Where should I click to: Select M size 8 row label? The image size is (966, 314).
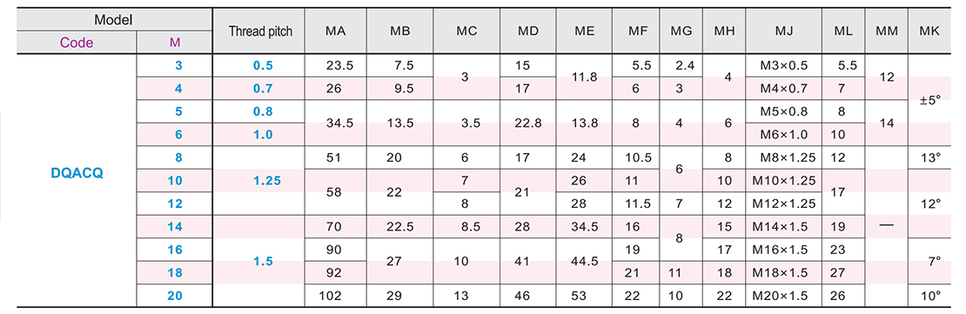click(x=178, y=157)
